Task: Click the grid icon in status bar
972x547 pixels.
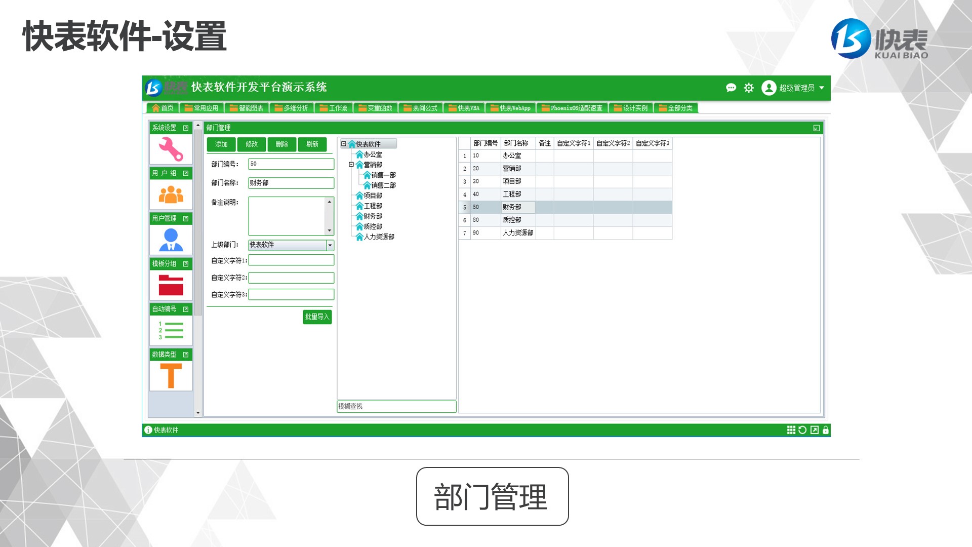Action: (791, 430)
